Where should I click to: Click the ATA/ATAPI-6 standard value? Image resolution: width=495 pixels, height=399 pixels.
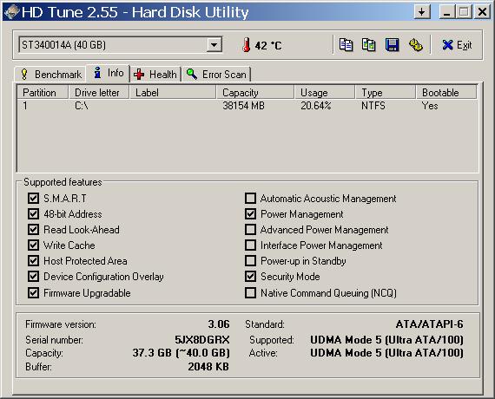[x=429, y=324]
